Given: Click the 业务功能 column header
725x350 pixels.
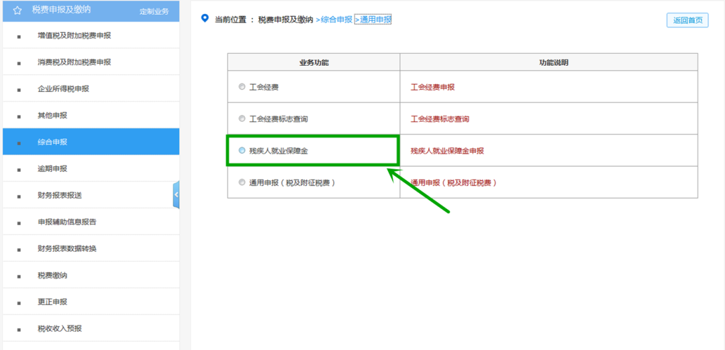Looking at the screenshot, I should point(314,62).
